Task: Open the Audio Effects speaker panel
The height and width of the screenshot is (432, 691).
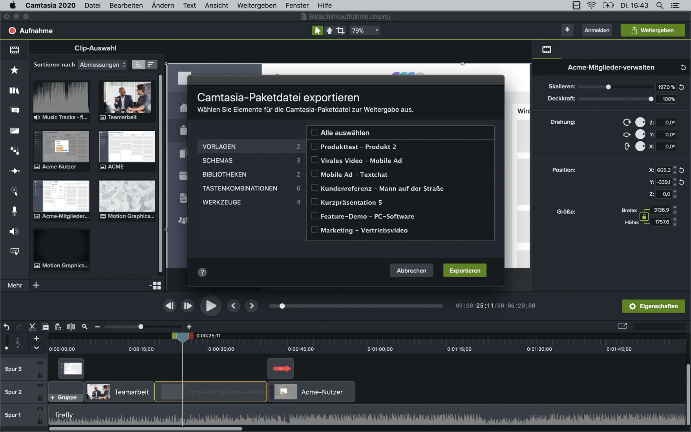Action: (x=15, y=231)
